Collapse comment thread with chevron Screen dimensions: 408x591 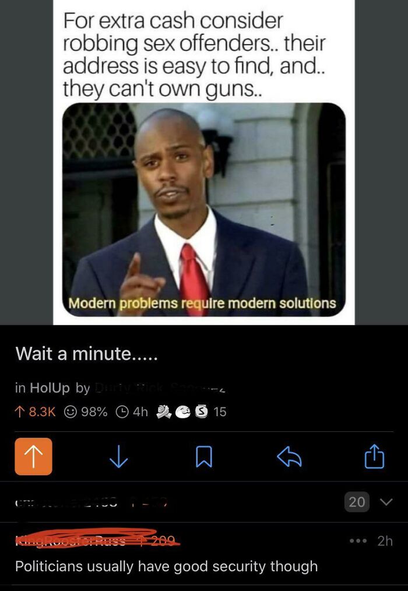(x=386, y=502)
